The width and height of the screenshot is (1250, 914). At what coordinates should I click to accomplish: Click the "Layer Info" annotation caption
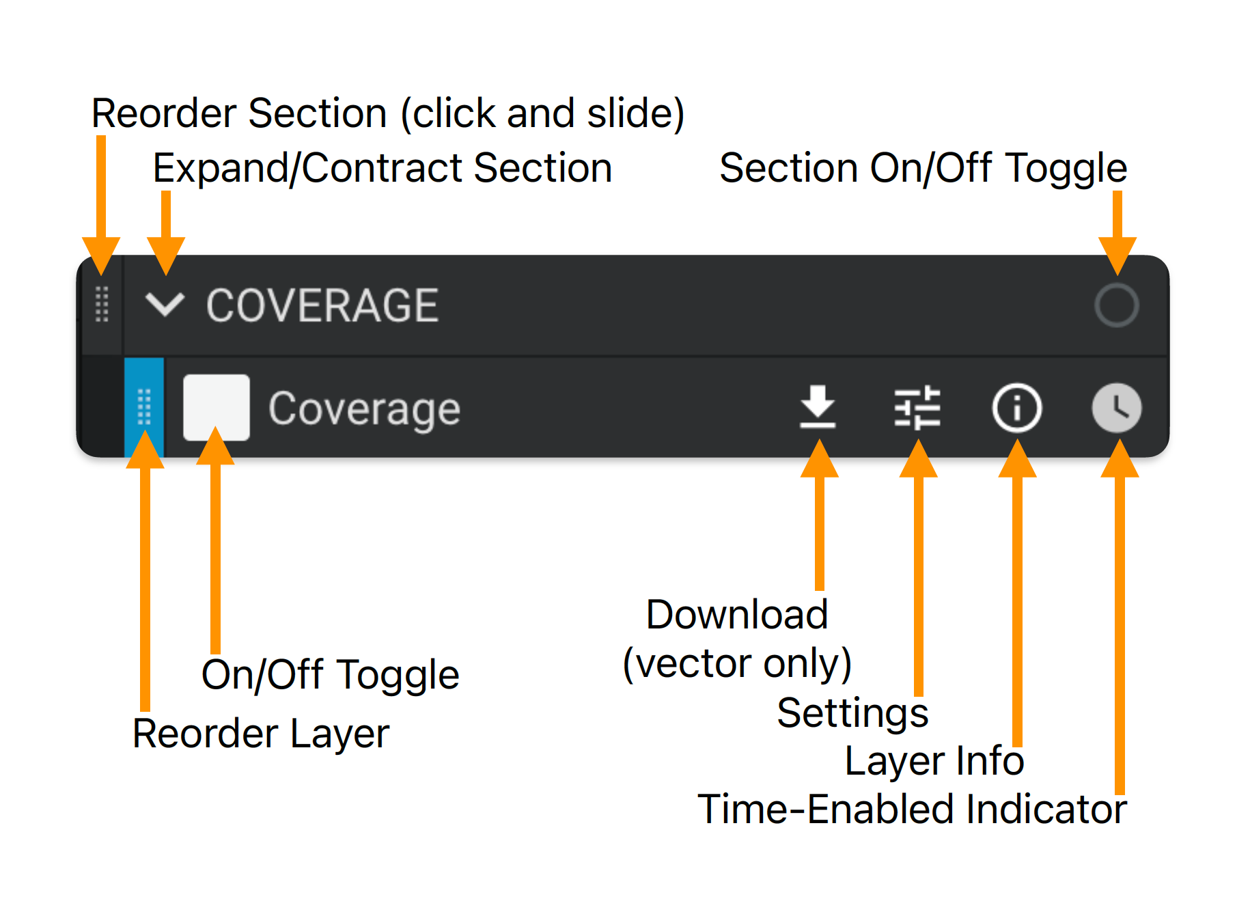click(934, 761)
